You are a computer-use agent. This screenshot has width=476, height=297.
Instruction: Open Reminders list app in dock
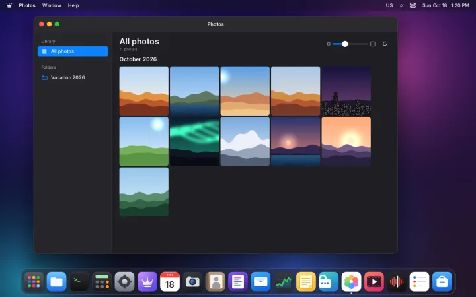pyautogui.click(x=419, y=282)
